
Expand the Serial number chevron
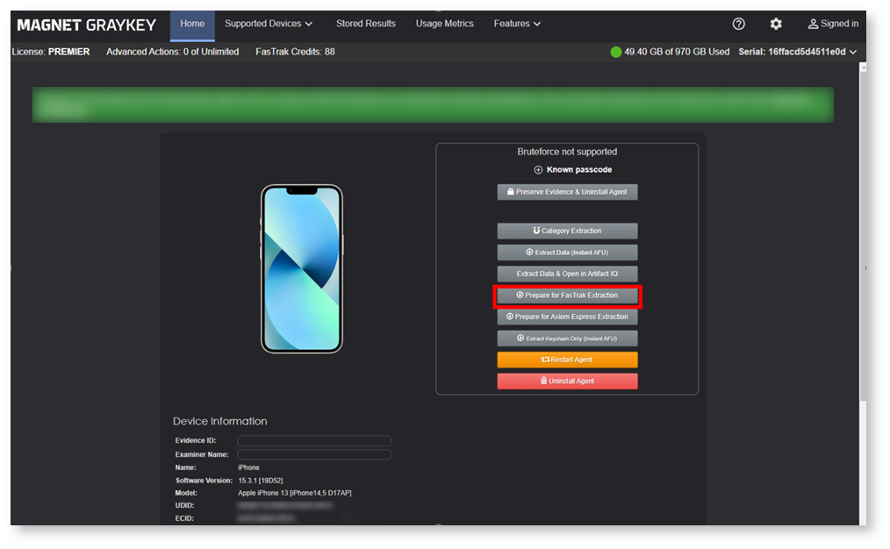coord(853,52)
